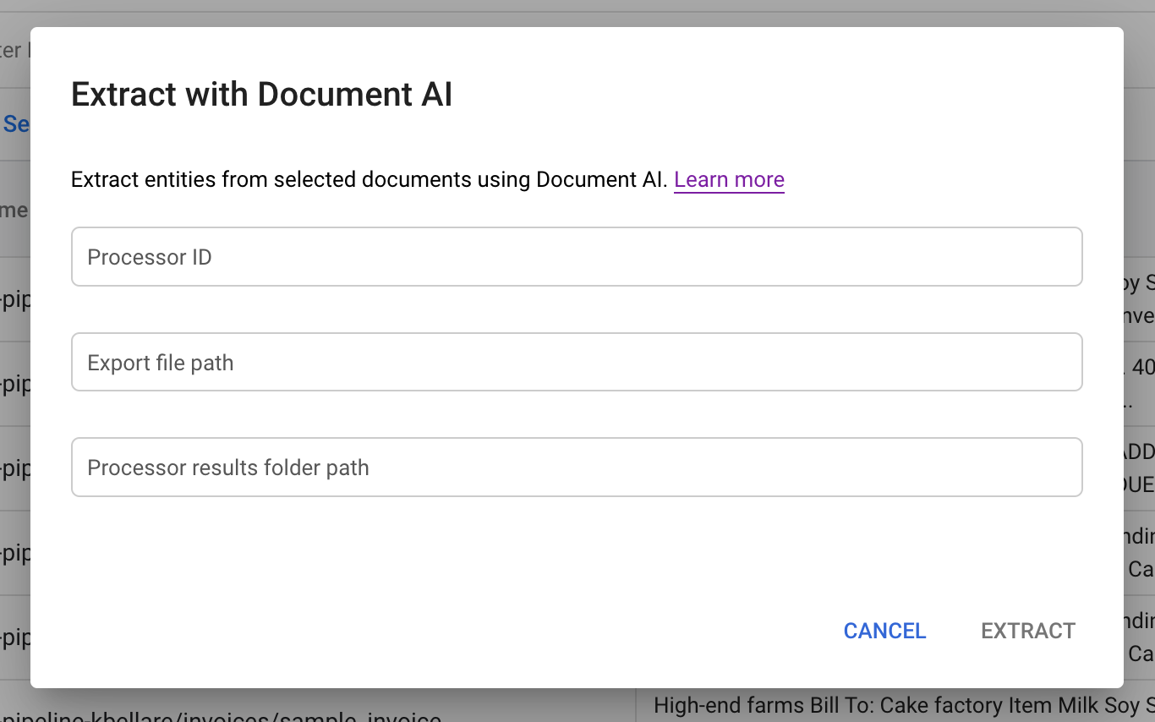The height and width of the screenshot is (722, 1155).
Task: Select the Processor results folder path field
Action: (x=577, y=468)
